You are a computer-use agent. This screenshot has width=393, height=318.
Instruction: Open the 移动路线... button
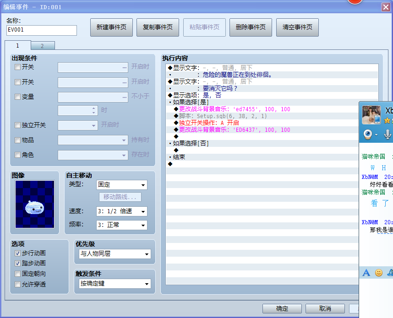120,197
